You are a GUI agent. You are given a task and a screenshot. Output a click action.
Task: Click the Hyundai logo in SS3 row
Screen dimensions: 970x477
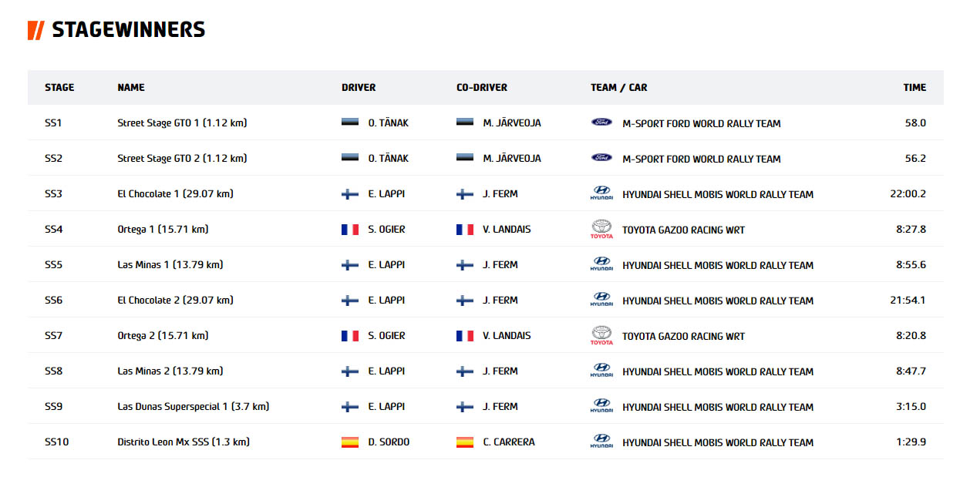tap(601, 193)
